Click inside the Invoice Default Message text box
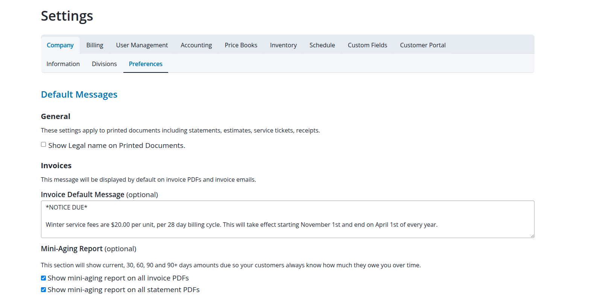This screenshot has height=306, width=612. 287,219
